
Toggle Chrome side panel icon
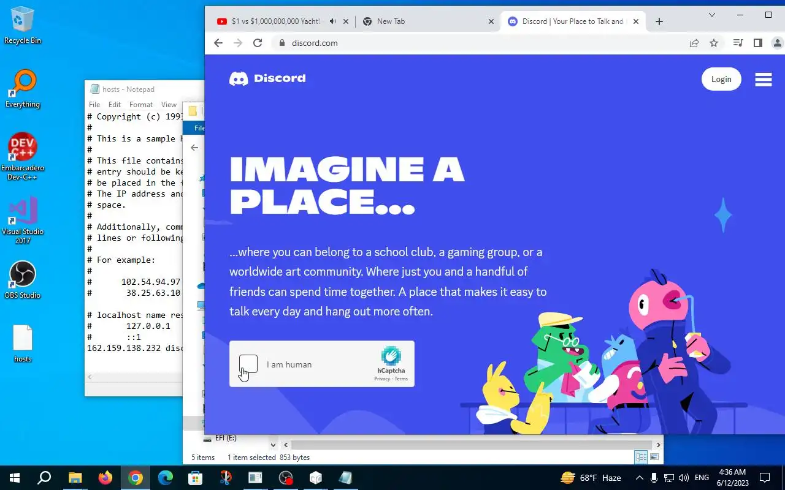758,43
